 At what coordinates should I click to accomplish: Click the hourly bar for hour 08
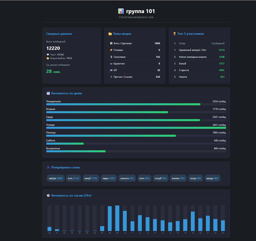pyautogui.click(x=110, y=218)
